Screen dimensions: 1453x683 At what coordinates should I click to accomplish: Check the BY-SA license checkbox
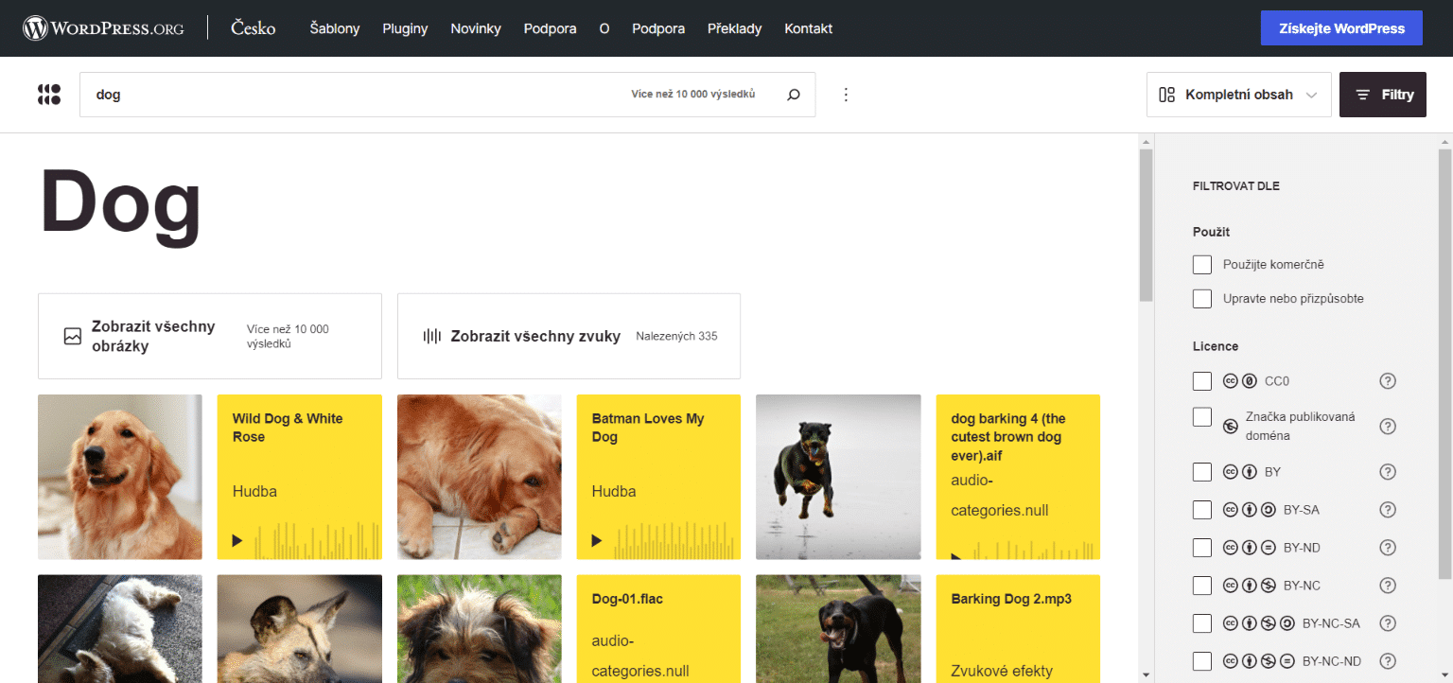1202,510
